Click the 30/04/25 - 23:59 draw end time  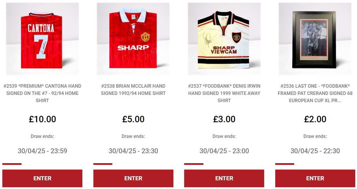click(42, 151)
